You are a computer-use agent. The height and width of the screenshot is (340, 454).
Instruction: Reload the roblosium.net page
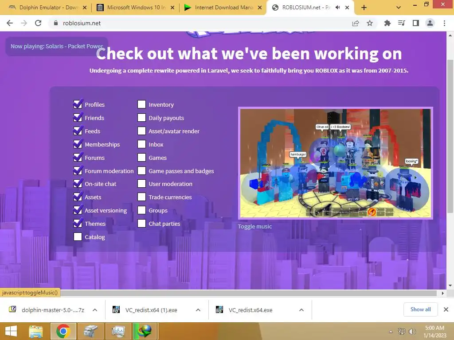38,23
